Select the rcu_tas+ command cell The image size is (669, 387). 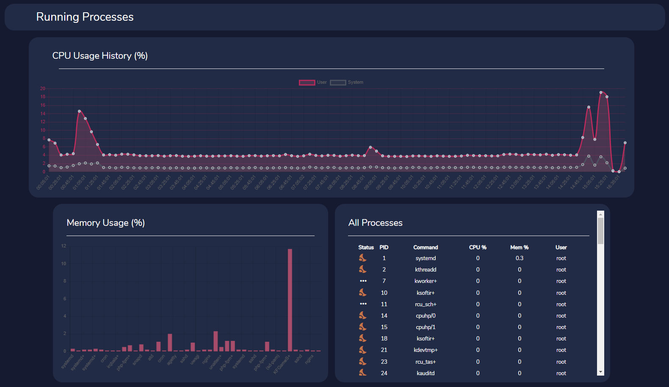[x=426, y=362]
